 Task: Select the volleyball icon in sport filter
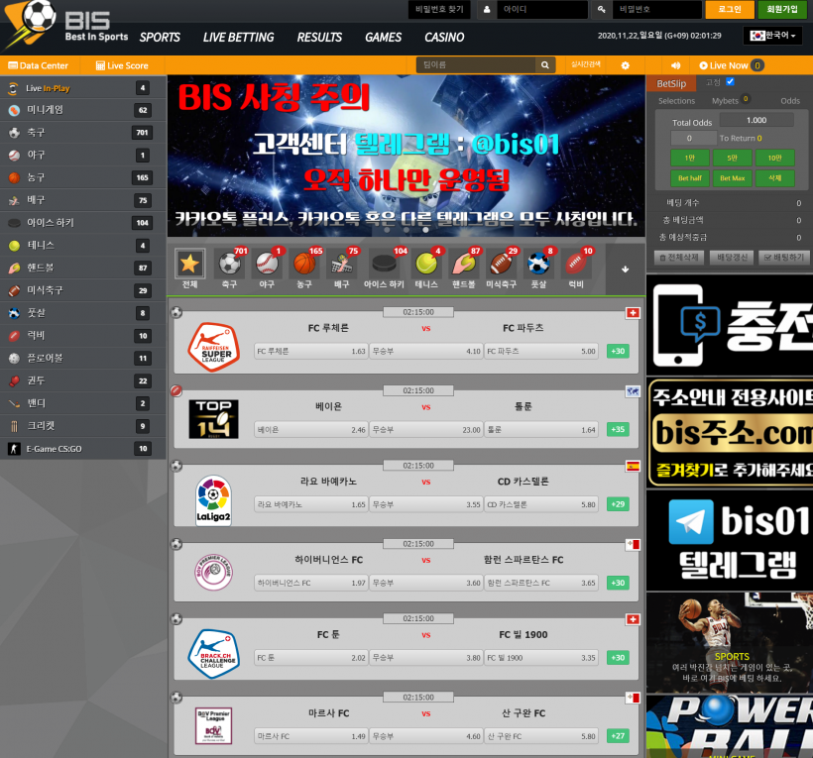tap(342, 264)
